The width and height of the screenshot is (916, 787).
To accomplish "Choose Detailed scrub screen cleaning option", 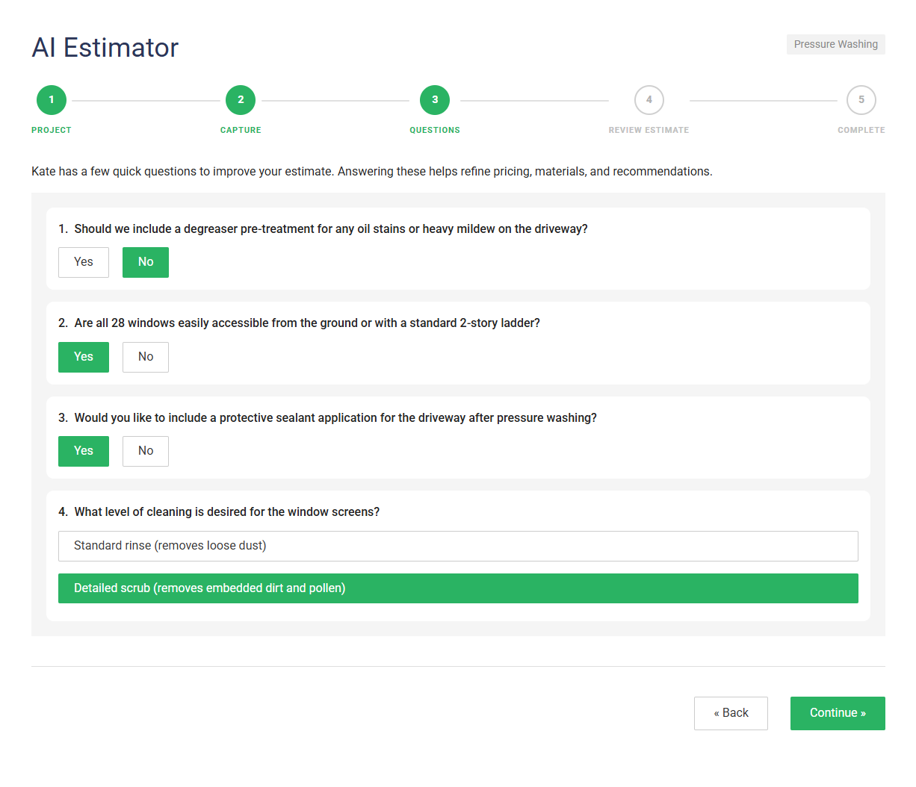I will tap(458, 588).
